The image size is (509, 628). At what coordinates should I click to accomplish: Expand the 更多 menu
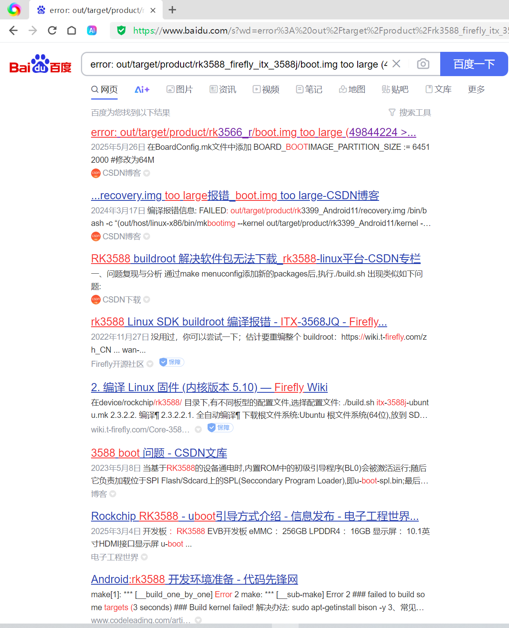coord(476,89)
